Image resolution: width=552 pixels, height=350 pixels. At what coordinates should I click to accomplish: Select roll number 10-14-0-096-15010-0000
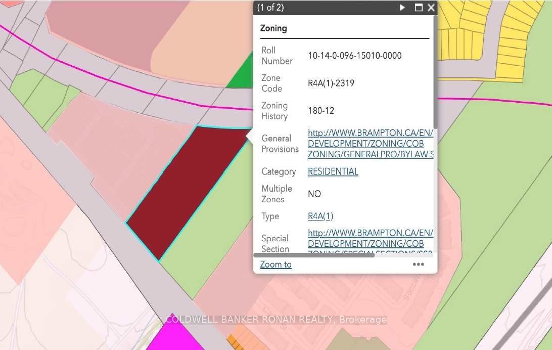[x=355, y=56]
